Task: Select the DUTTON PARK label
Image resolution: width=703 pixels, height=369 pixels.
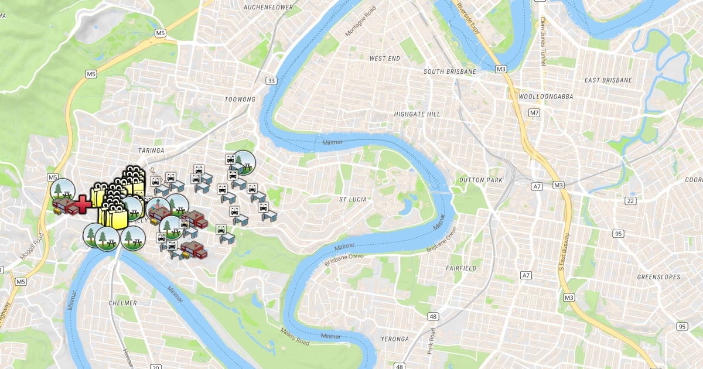Action: coord(482,180)
